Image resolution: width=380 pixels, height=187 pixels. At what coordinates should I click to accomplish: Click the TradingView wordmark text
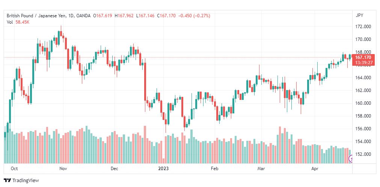pos(26,181)
